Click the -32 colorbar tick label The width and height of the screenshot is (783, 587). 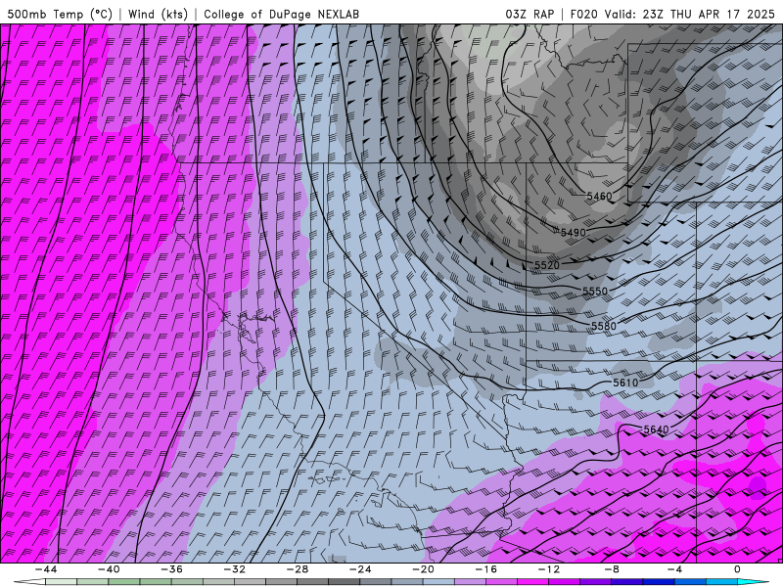point(234,569)
